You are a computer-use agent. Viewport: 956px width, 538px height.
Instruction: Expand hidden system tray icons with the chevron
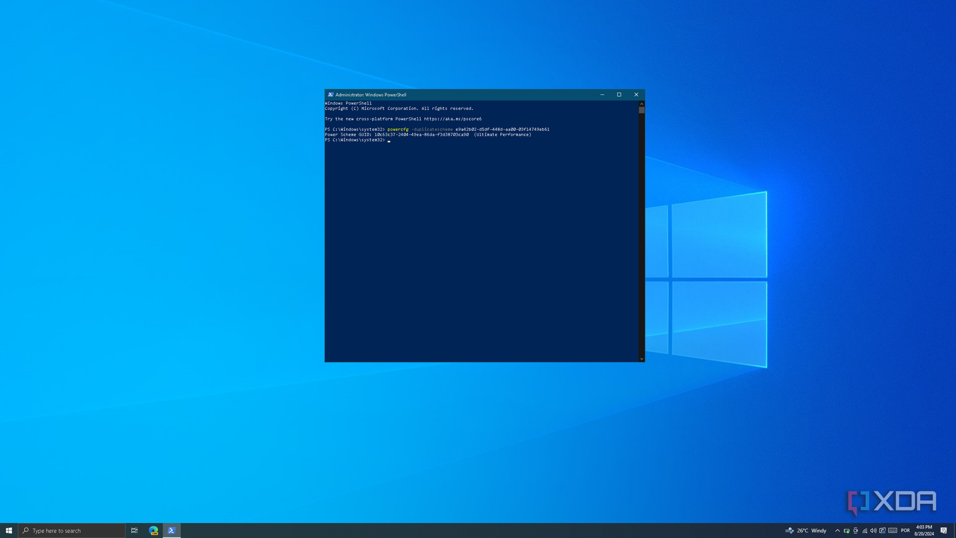click(x=837, y=530)
